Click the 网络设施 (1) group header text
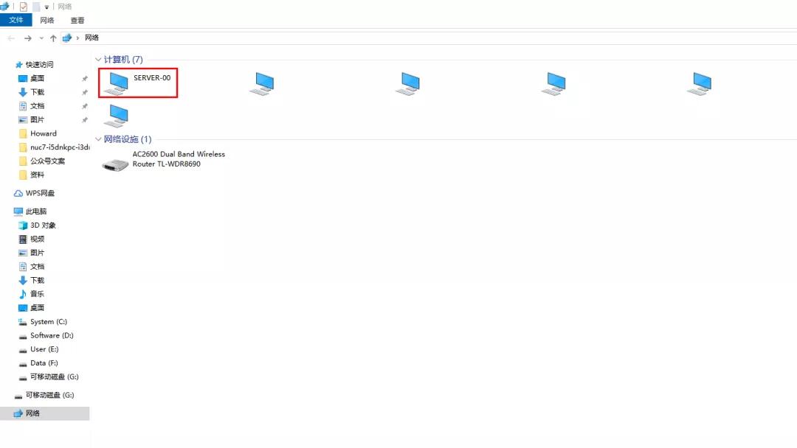Viewport: 797px width, 448px height. (128, 139)
